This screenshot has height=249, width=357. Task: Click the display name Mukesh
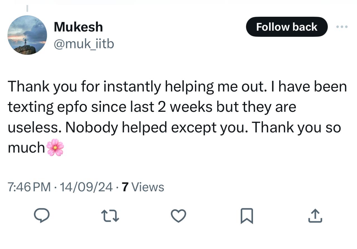tap(78, 27)
